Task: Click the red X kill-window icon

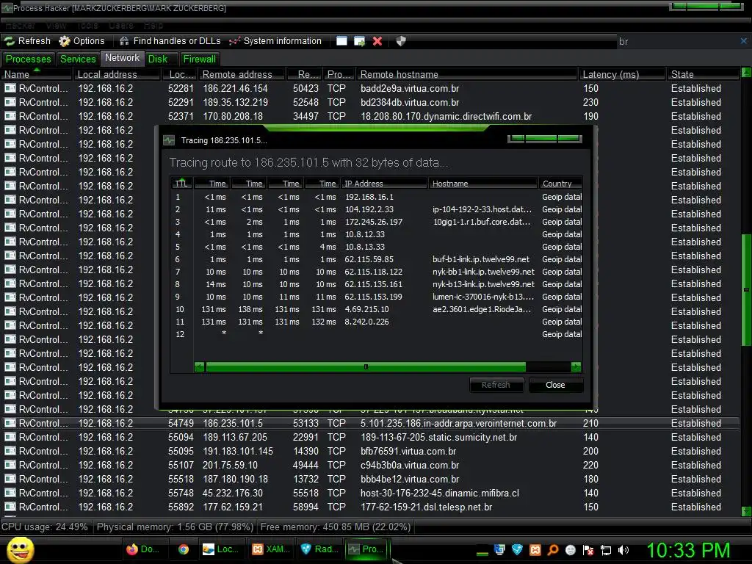Action: pos(377,41)
